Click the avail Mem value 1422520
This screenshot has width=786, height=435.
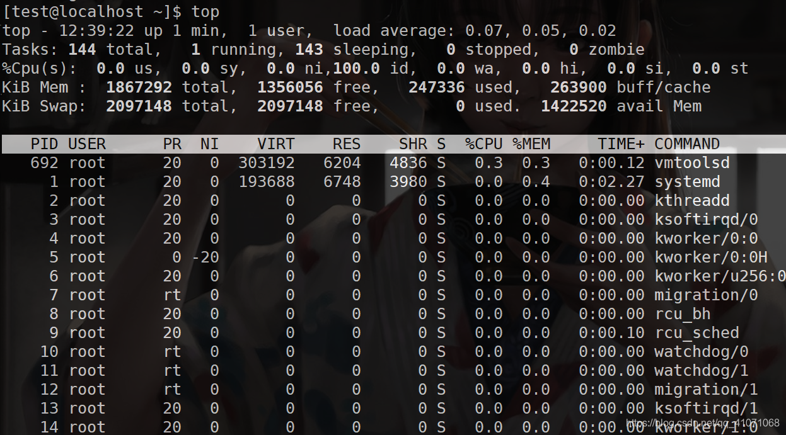[x=574, y=106]
